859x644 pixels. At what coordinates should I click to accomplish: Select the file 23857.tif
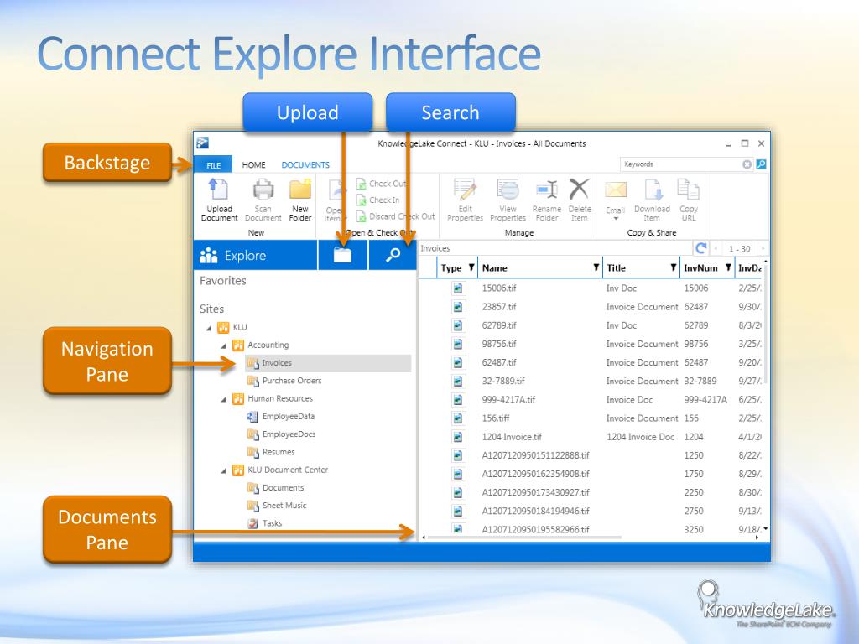point(499,307)
